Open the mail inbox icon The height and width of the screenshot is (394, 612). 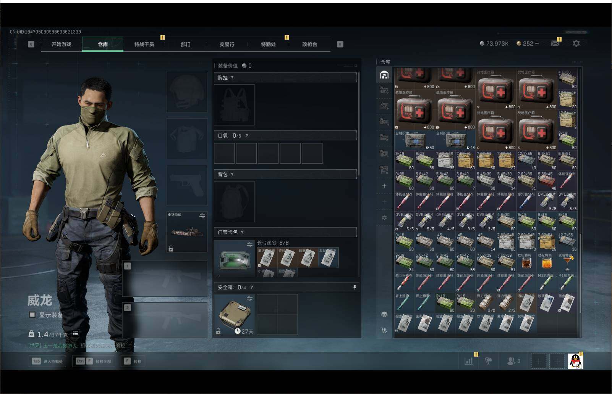pos(555,43)
